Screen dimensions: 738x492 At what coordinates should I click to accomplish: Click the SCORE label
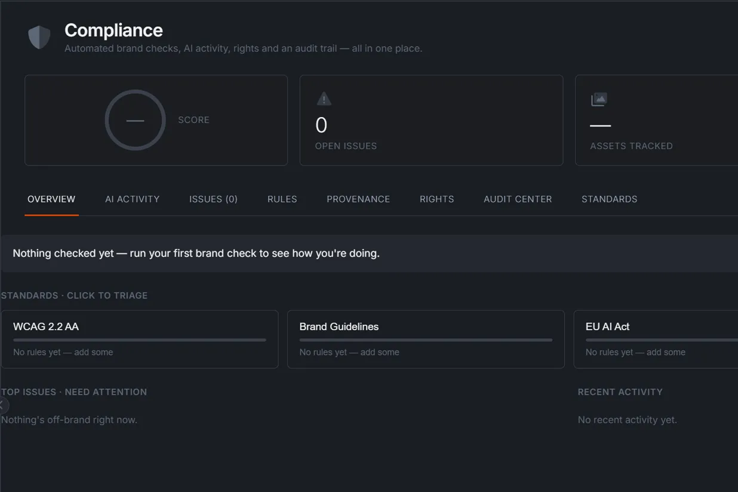[193, 120]
